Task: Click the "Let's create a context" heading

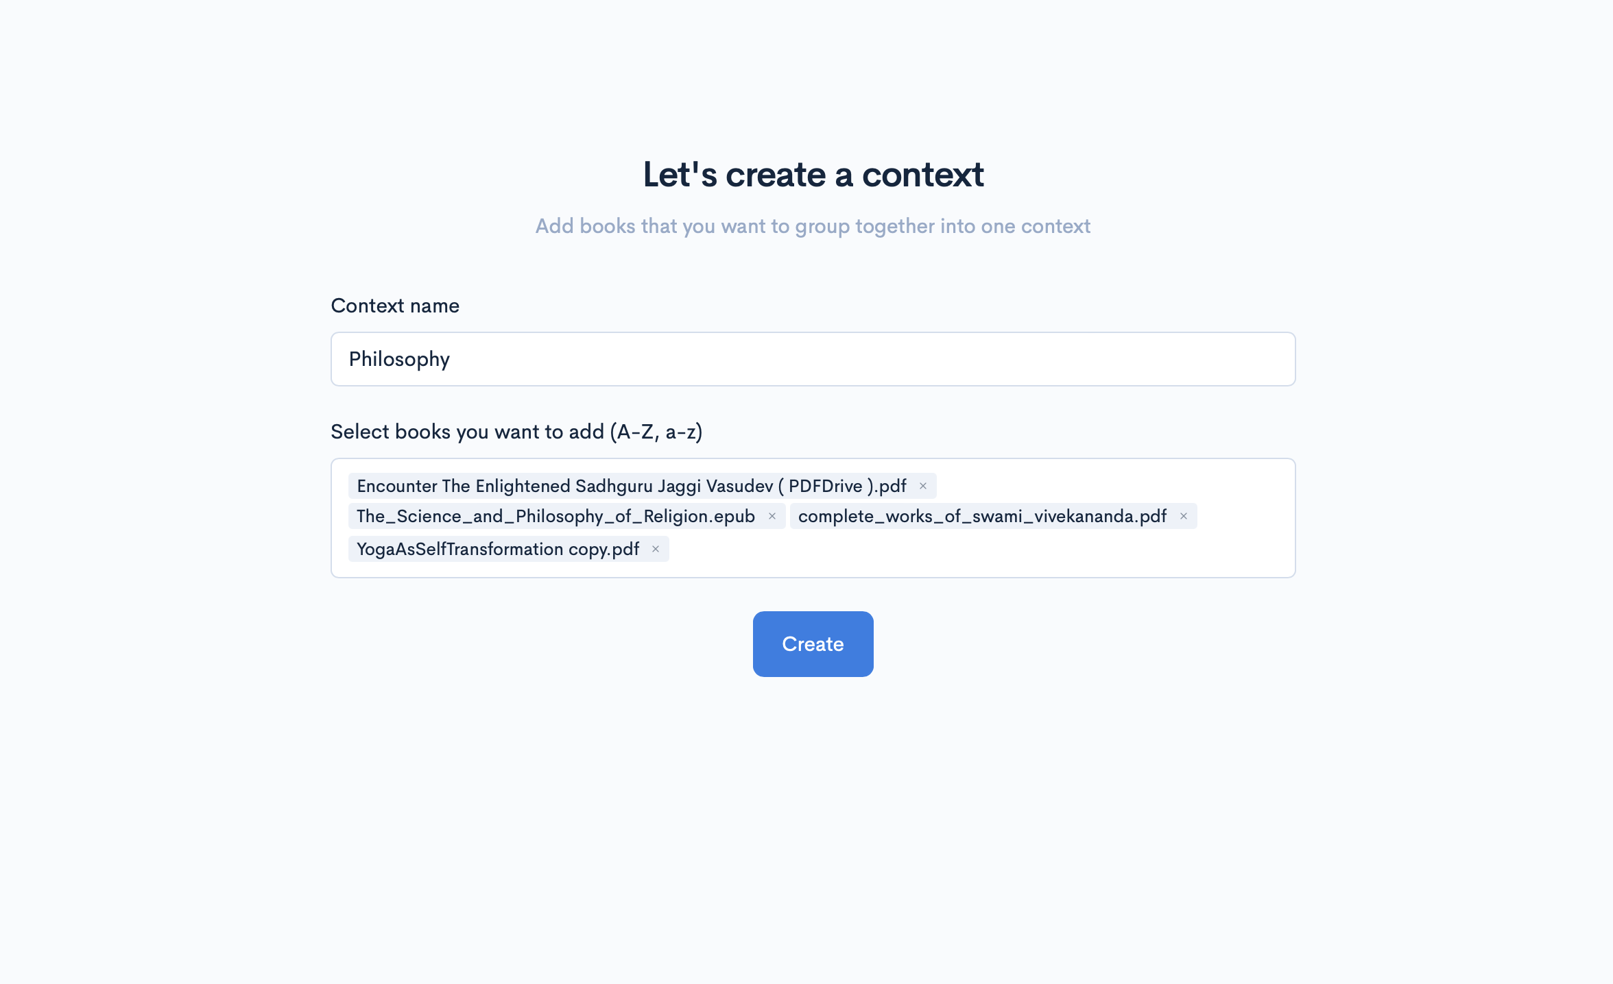Action: click(x=813, y=174)
